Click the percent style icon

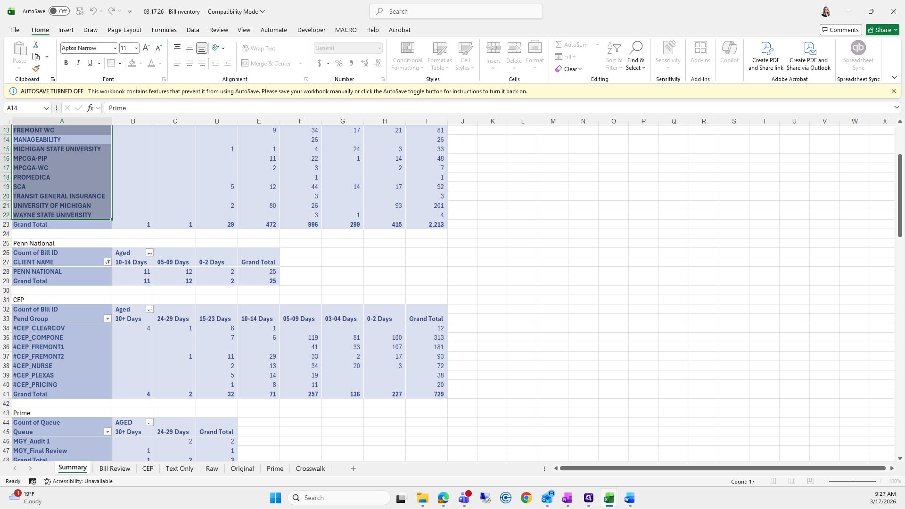pyautogui.click(x=339, y=63)
